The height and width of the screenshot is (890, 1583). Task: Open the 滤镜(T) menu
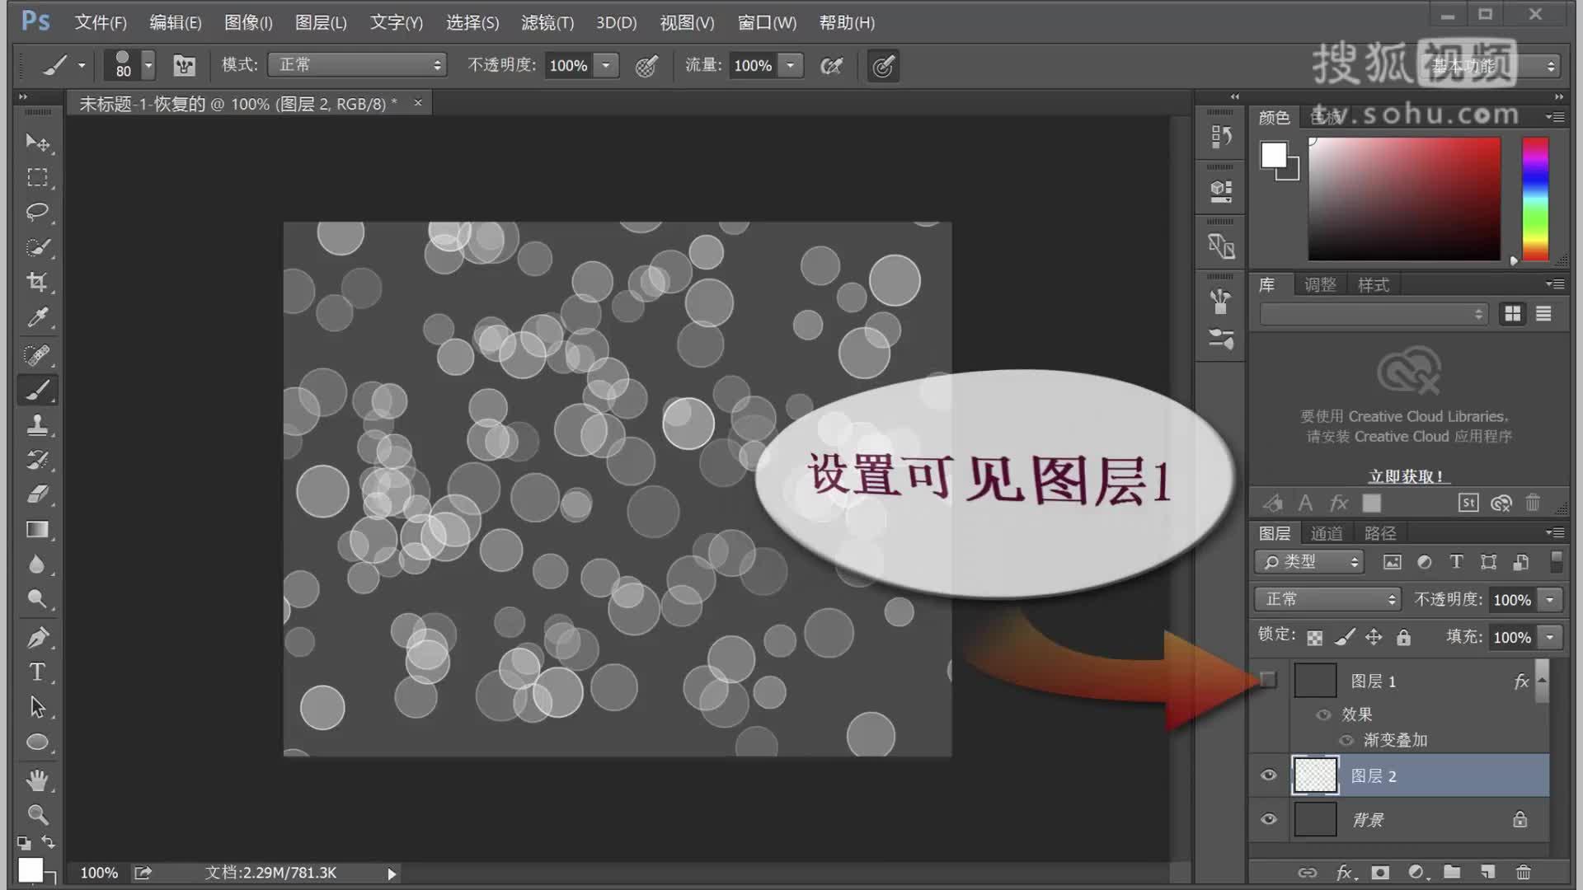tap(547, 22)
